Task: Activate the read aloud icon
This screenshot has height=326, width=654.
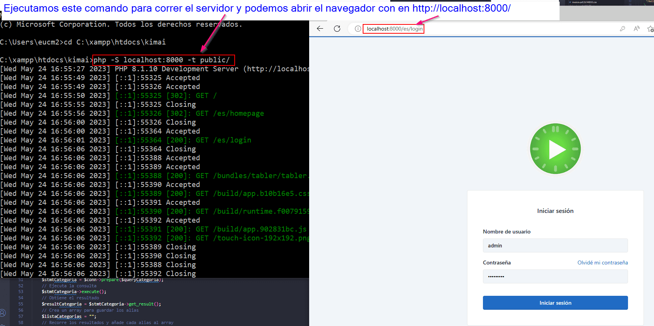Action: point(637,29)
